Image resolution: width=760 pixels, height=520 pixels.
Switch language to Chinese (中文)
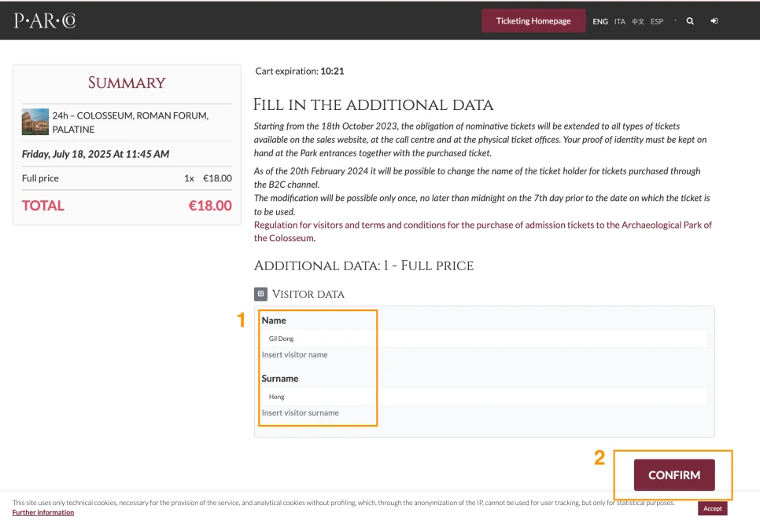(x=638, y=22)
